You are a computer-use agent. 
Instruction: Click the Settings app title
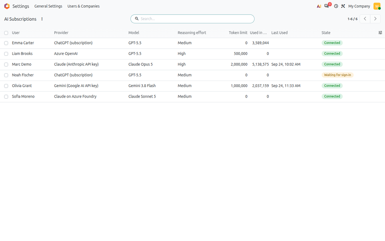click(21, 6)
